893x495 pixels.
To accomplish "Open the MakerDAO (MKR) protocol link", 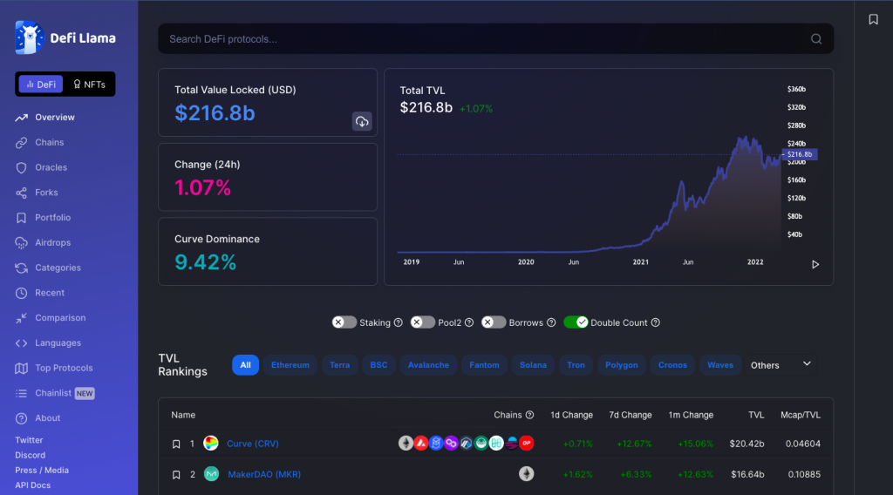I will tap(264, 474).
